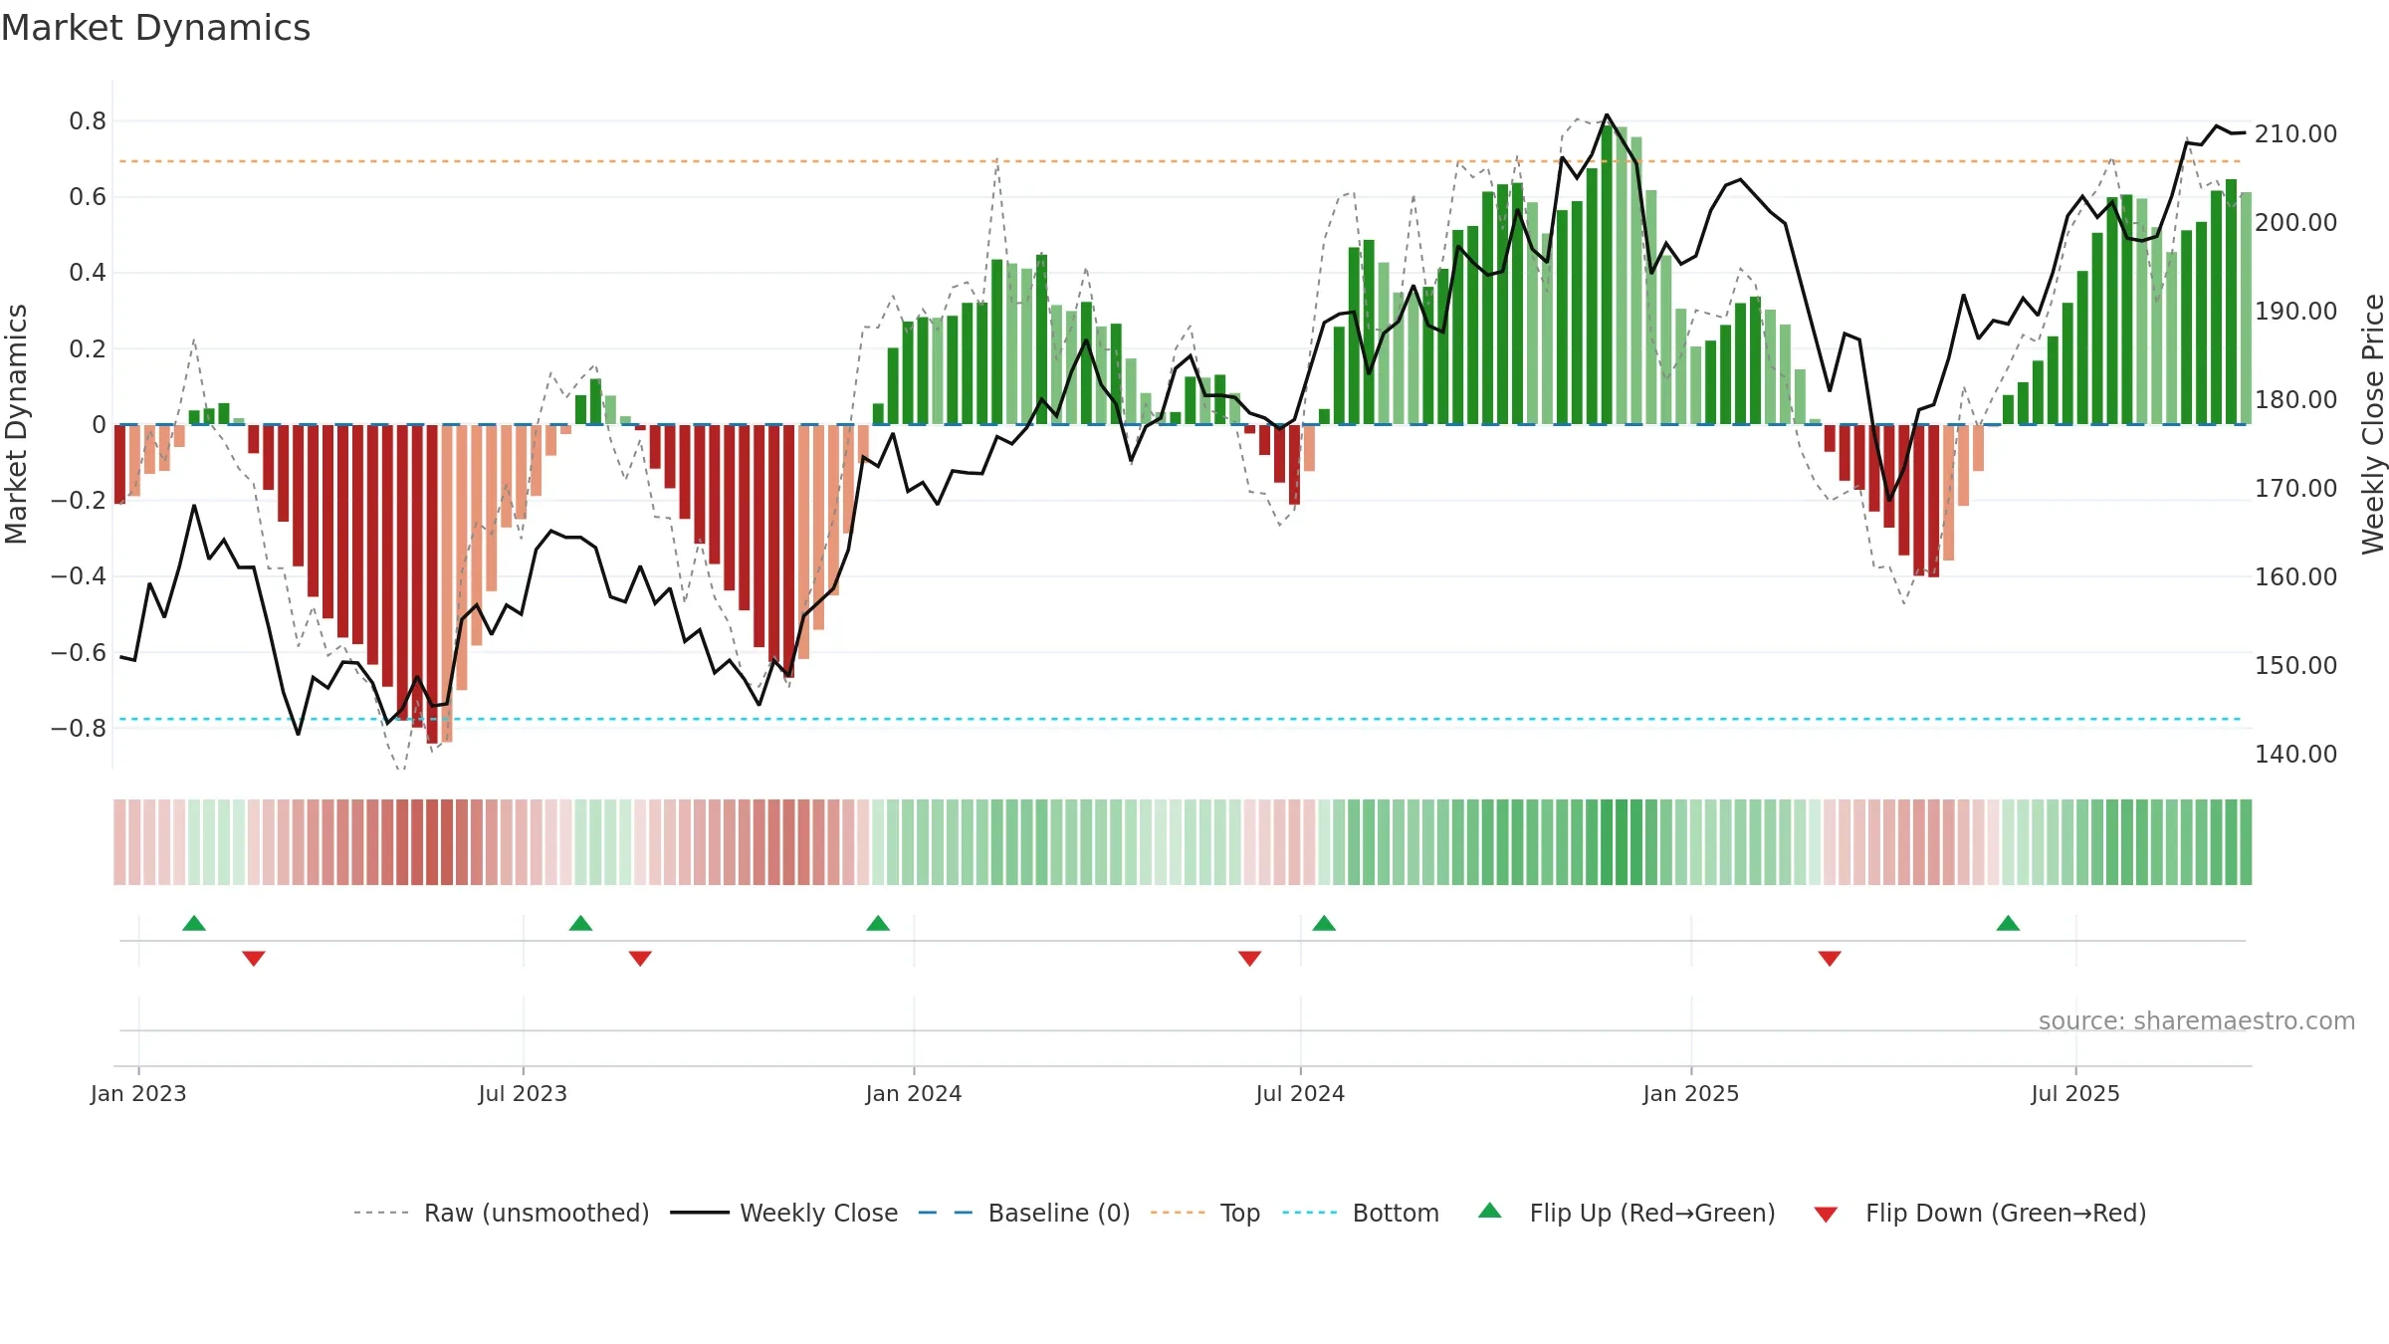The height and width of the screenshot is (1344, 2389).
Task: Click the Flip Up (Red→Green) legend entry
Action: pyautogui.click(x=1627, y=1213)
